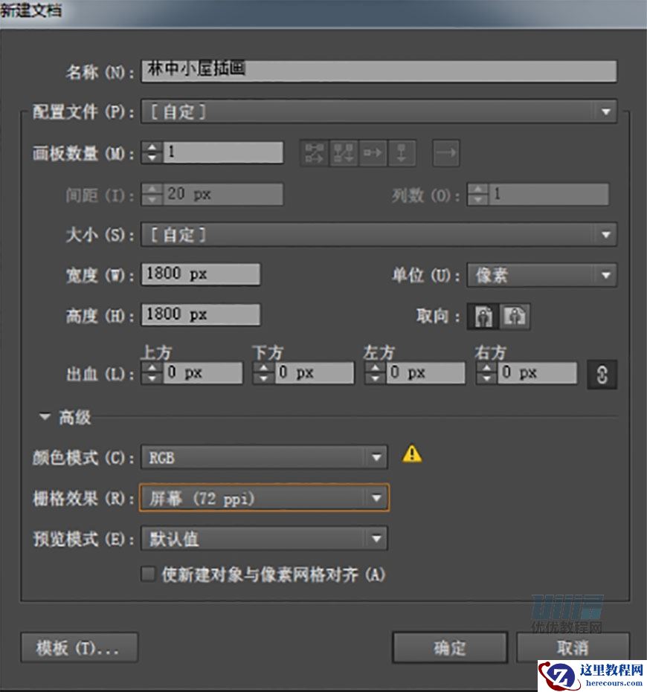Collapse the 高级 advanced options section
The width and height of the screenshot is (647, 692).
point(45,417)
